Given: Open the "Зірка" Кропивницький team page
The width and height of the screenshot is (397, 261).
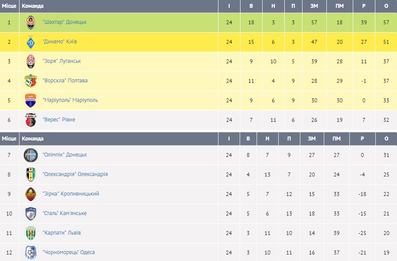Looking at the screenshot, I should tap(71, 194).
